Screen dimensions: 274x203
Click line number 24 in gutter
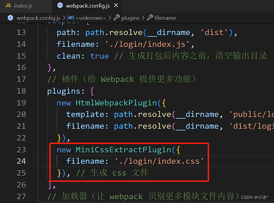pos(21,161)
